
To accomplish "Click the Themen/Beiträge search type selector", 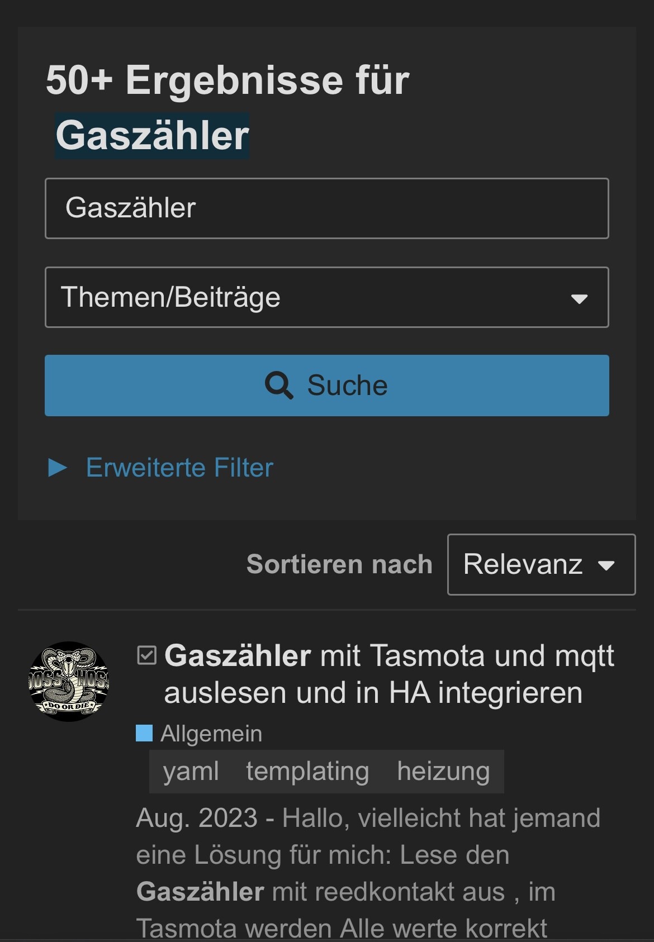I will [327, 297].
